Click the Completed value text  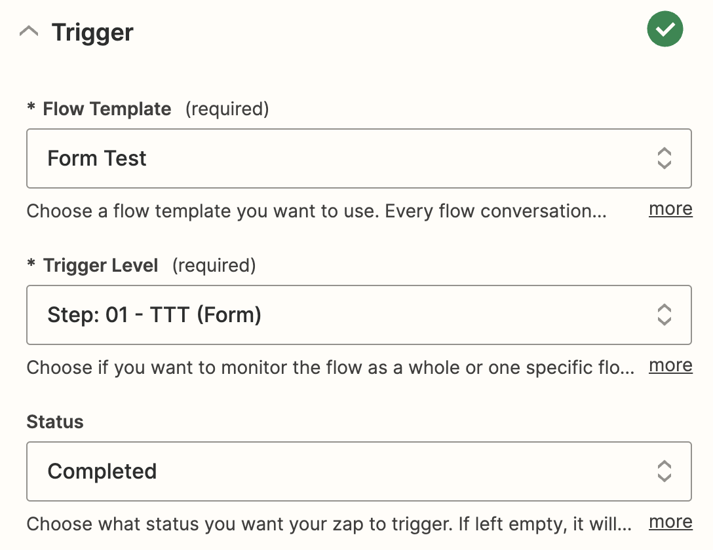click(x=102, y=471)
